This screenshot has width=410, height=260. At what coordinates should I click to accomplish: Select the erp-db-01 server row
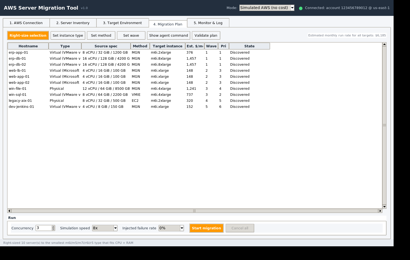click(139, 59)
